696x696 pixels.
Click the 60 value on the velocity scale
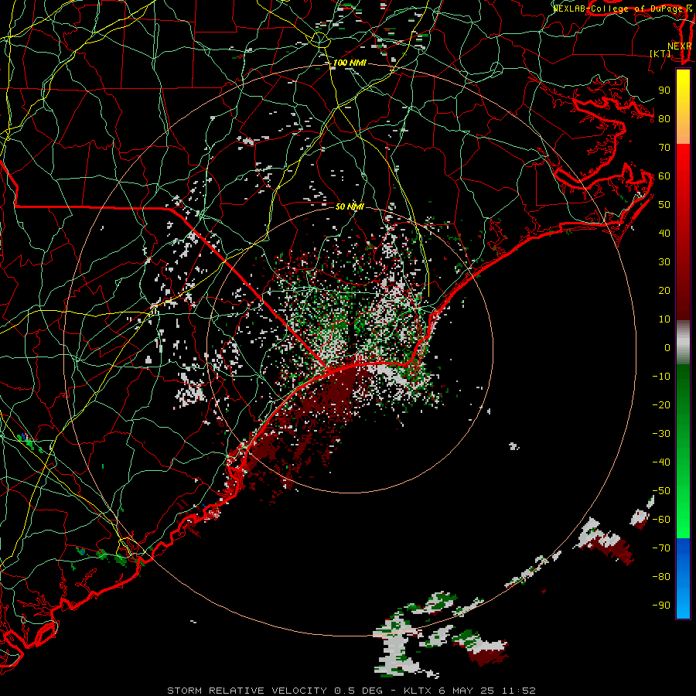click(x=664, y=176)
